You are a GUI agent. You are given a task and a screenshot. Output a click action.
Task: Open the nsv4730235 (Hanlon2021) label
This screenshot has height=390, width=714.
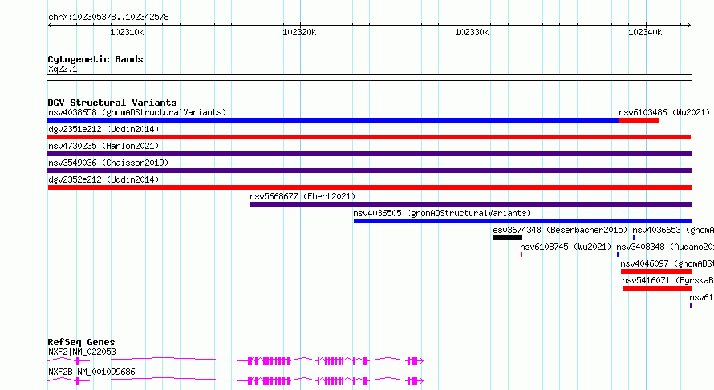[x=103, y=146]
